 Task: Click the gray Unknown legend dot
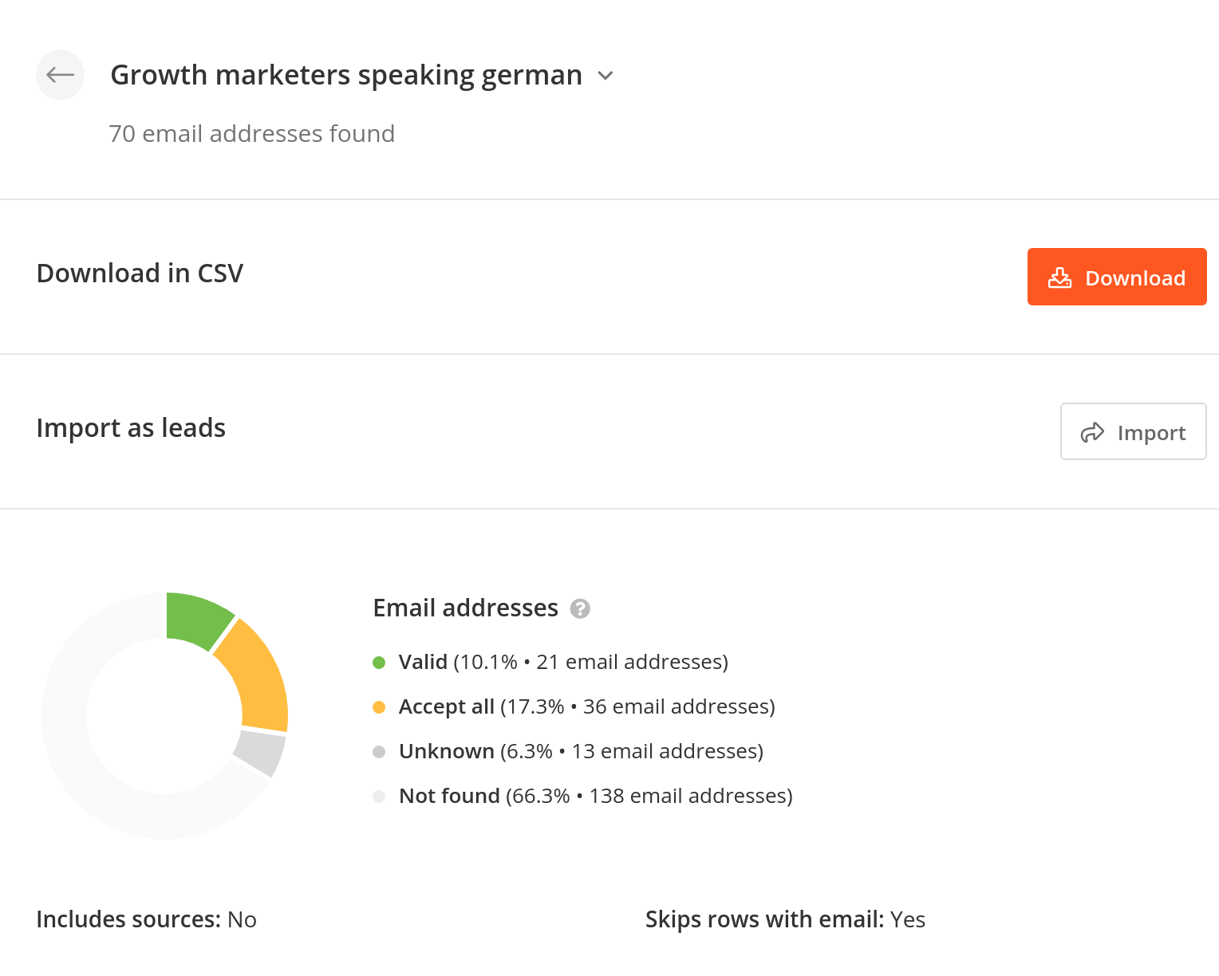(379, 752)
